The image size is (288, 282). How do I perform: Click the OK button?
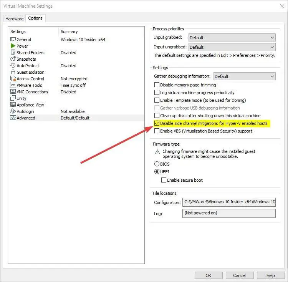[x=209, y=275]
